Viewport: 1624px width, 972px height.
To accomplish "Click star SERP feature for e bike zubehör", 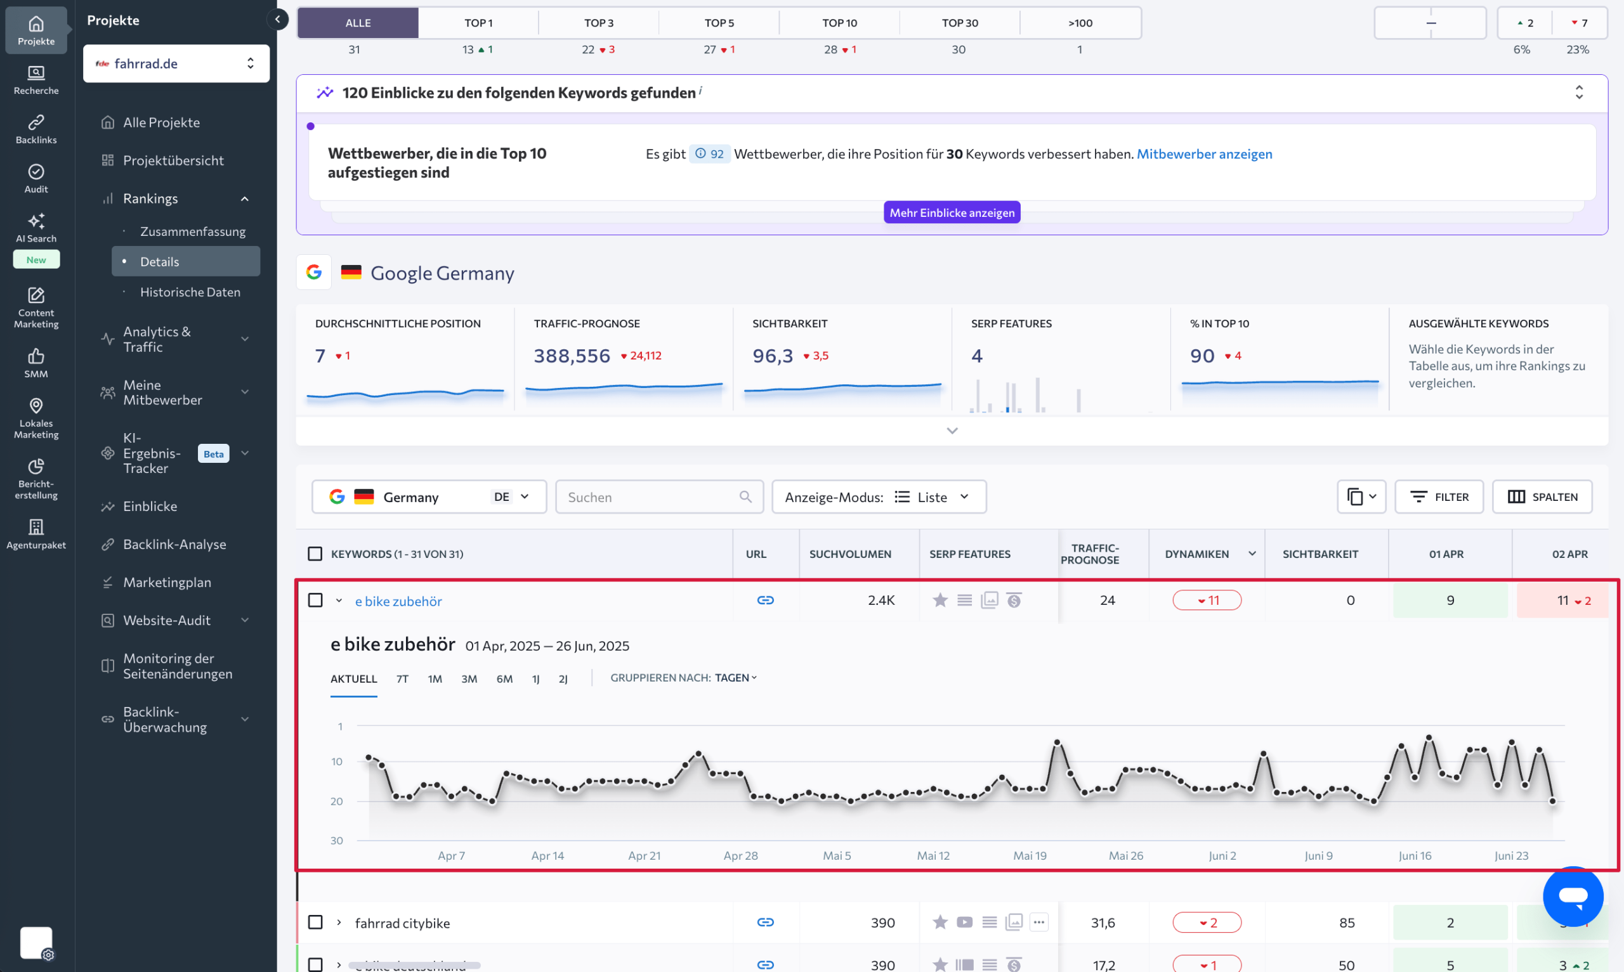I will tap(940, 600).
